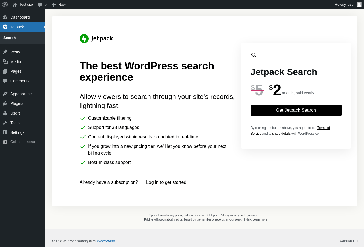Click checkmark beside Best-in-class support
This screenshot has width=364, height=247.
[83, 163]
